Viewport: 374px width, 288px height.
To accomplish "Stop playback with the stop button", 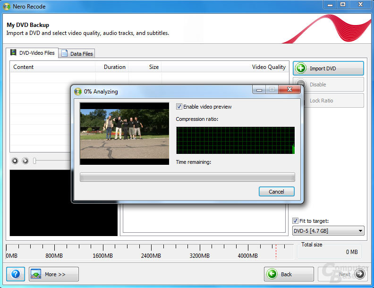I will (x=15, y=161).
